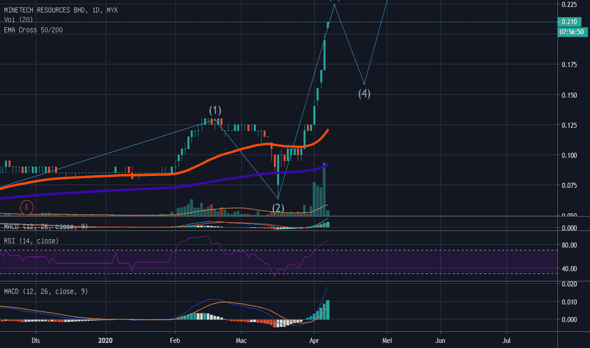The image size is (590, 348).
Task: Click the Jul label on time axis
Action: tap(506, 340)
